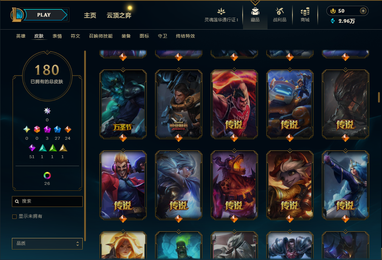This screenshot has width=382, height=260.
Task: Click the purple gem icon showing 51
Action: 32,148
